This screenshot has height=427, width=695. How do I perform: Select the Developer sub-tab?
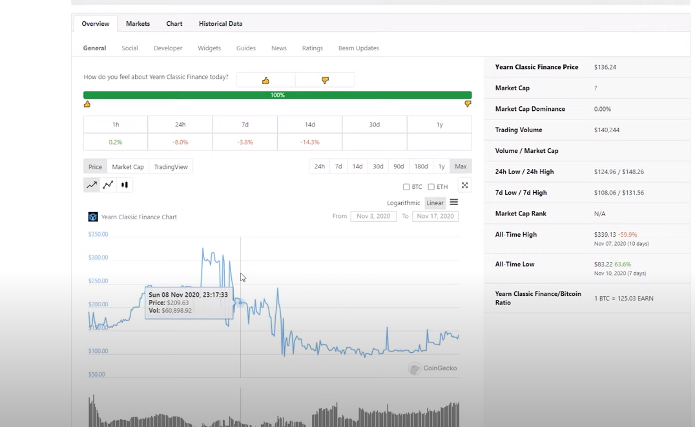[x=168, y=48]
